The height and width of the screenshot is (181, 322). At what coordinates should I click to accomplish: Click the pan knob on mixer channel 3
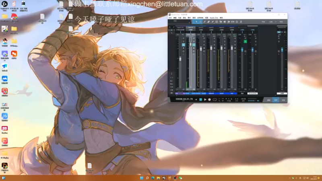[204, 51]
